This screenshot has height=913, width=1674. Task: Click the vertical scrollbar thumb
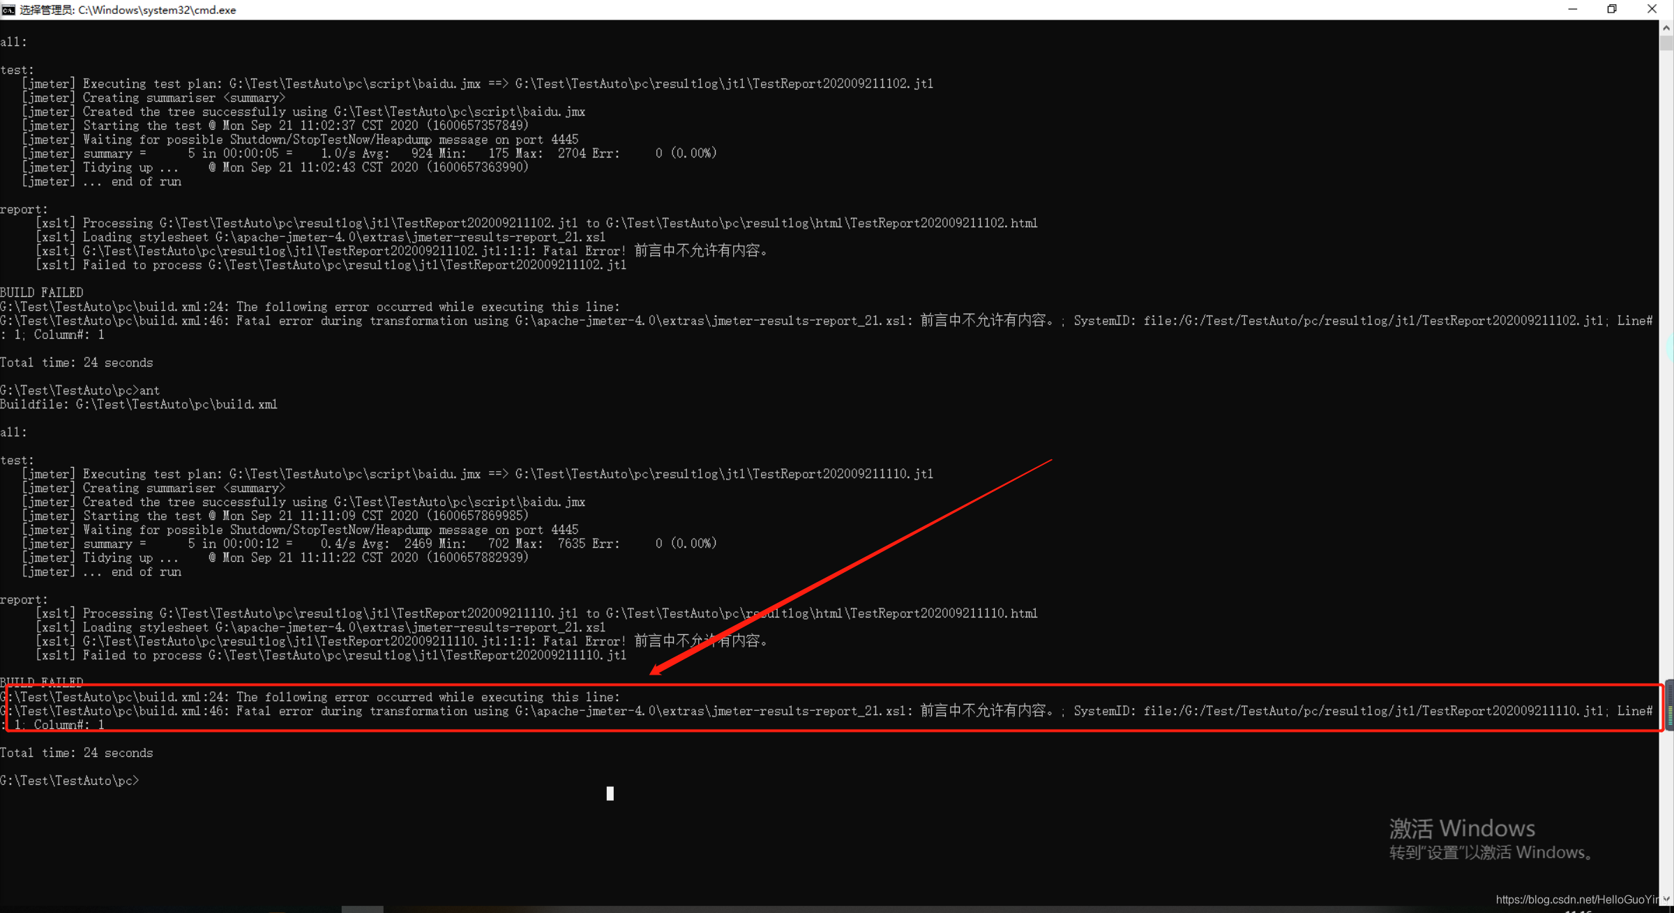click(1666, 43)
